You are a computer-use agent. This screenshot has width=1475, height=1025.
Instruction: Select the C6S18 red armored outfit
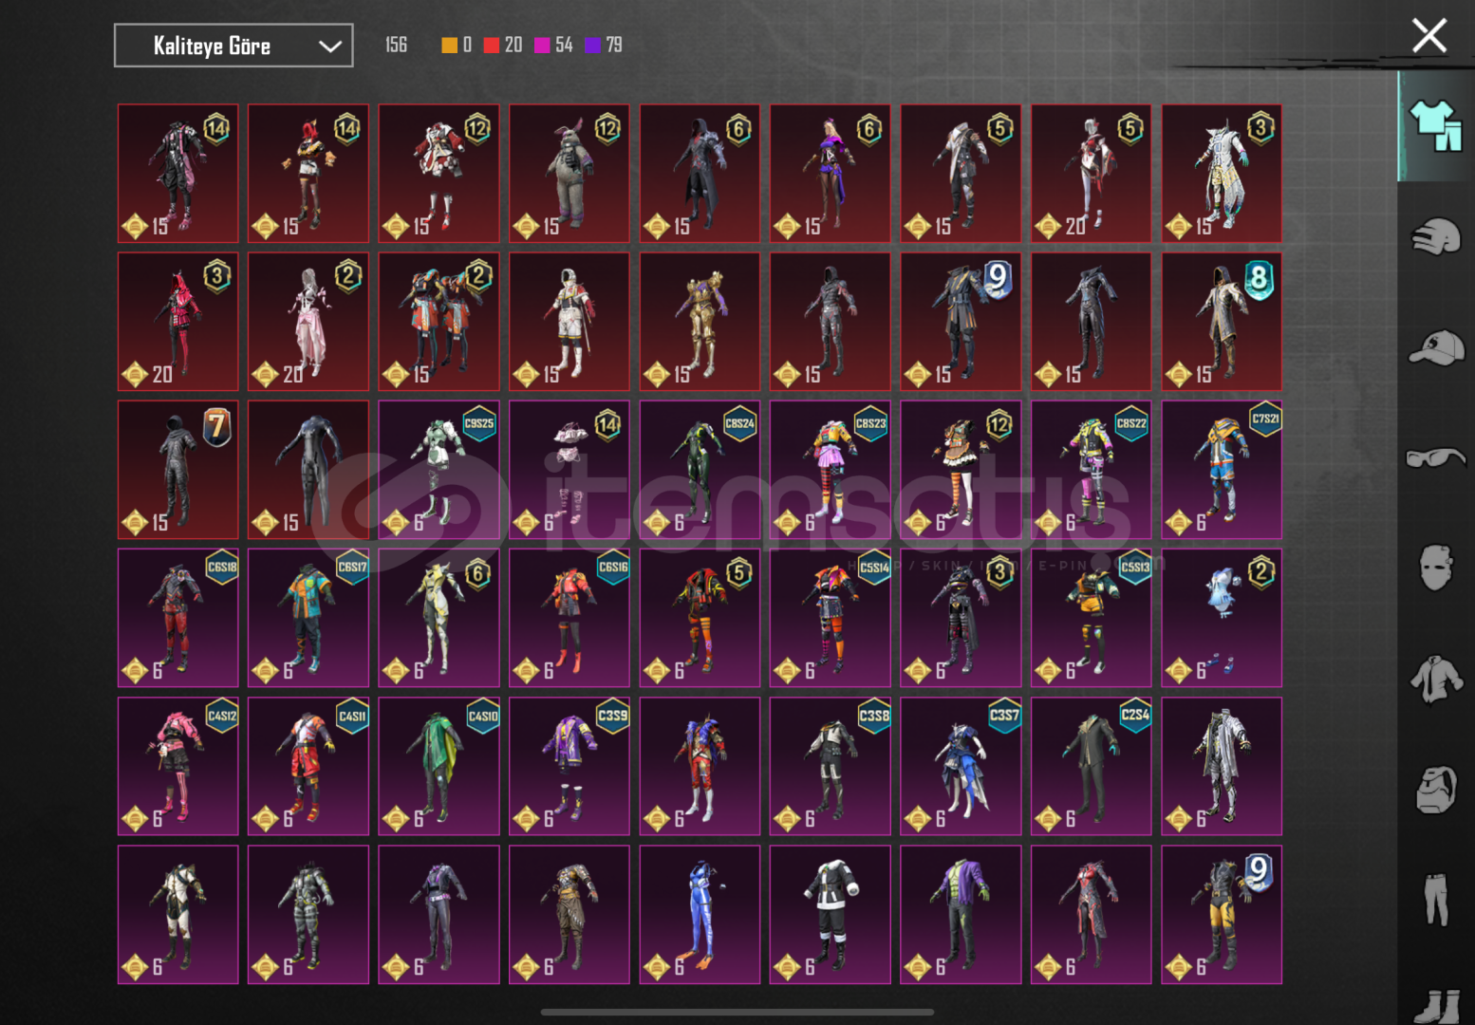[x=177, y=618]
